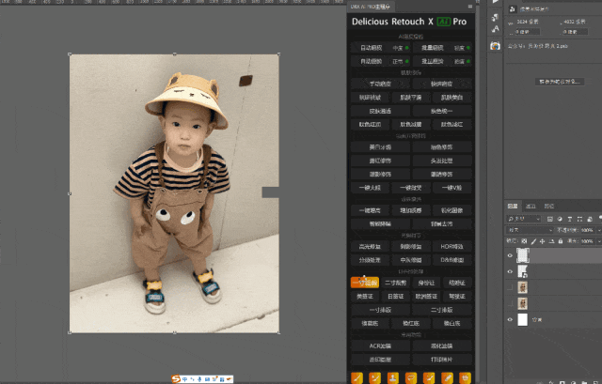Click the 肤色统一 button
Viewport: 602px width, 384px height.
tap(442, 111)
